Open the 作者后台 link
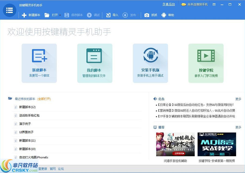 [x=169, y=4]
